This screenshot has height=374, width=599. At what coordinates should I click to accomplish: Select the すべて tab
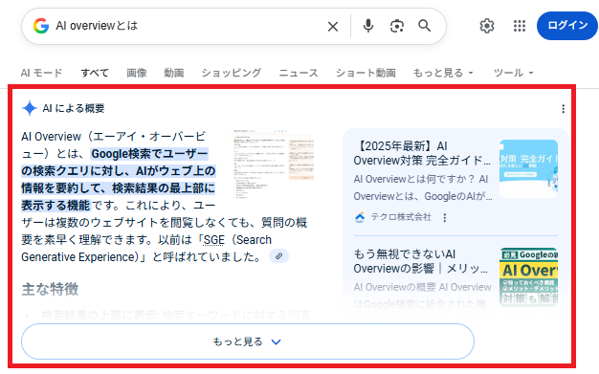tap(95, 73)
